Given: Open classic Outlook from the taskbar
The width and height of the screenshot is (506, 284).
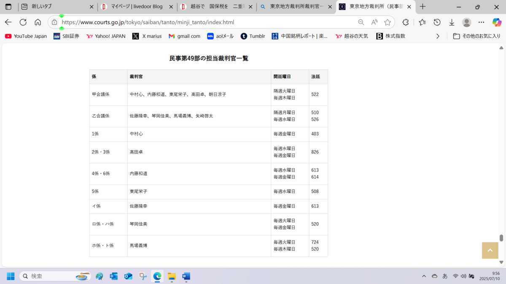Looking at the screenshot, I should click(114, 276).
